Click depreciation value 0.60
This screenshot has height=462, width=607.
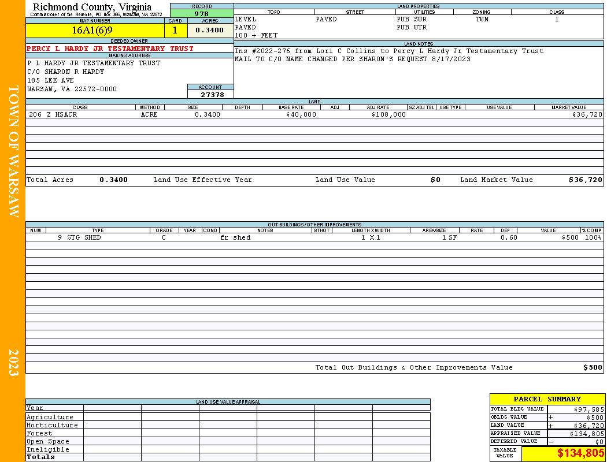509,237
